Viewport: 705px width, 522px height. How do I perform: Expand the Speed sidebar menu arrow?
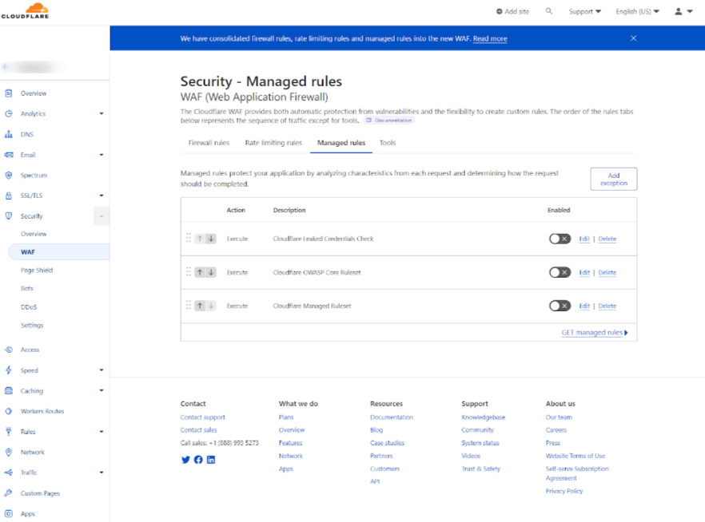tap(102, 370)
